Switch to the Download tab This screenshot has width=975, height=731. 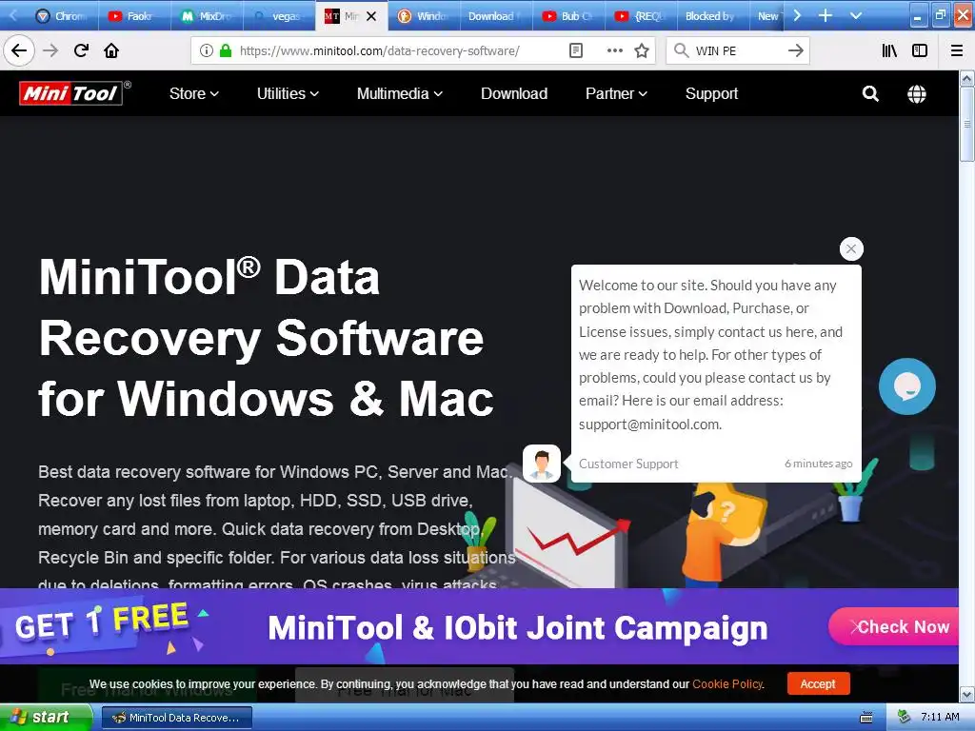[495, 16]
